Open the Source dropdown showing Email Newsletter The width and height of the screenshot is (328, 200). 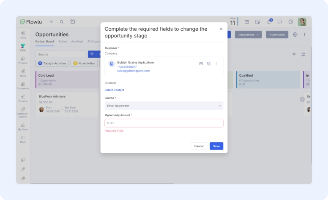164,106
